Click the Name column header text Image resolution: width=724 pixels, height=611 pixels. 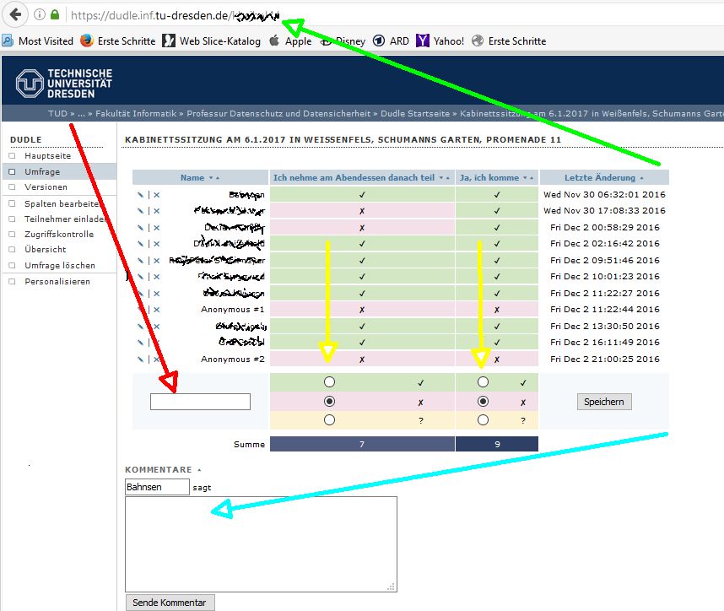tap(192, 178)
